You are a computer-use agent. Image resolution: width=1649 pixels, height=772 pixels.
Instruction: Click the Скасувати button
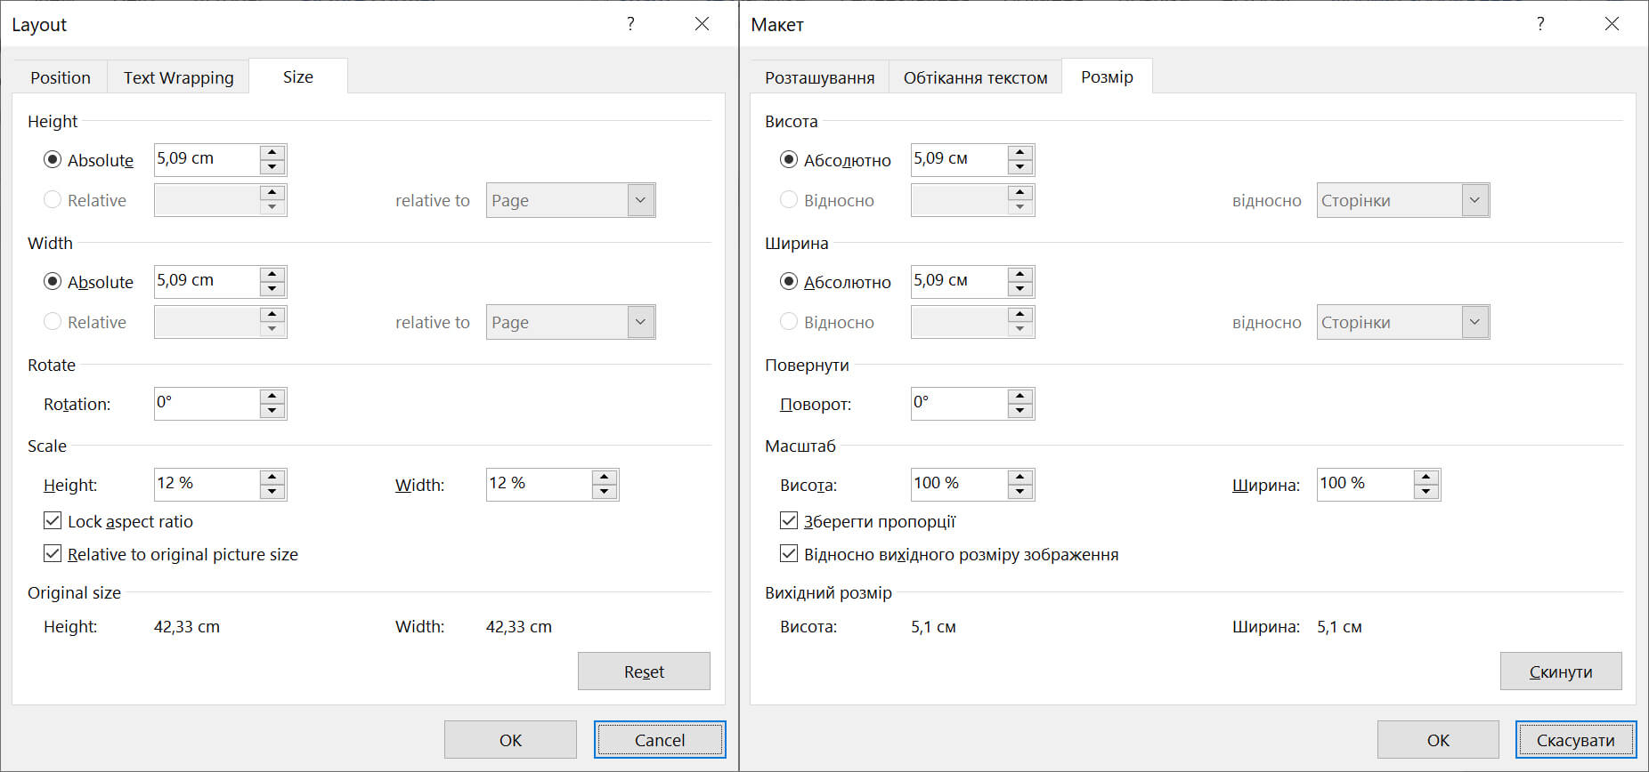click(x=1575, y=740)
